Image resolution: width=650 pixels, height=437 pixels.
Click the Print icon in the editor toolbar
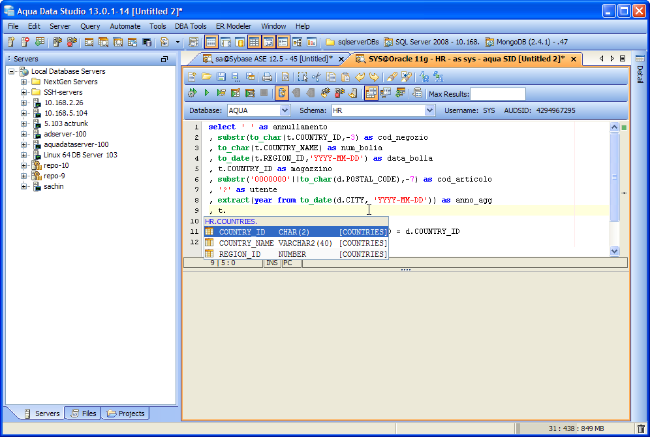(x=267, y=76)
